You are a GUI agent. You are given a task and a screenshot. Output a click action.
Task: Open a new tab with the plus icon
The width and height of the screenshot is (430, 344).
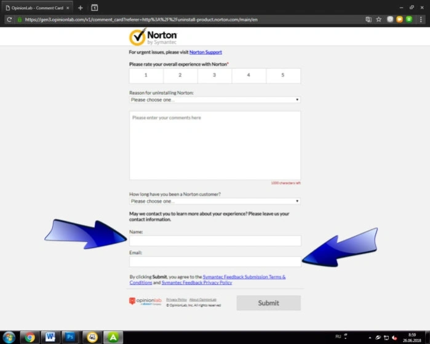(x=81, y=8)
